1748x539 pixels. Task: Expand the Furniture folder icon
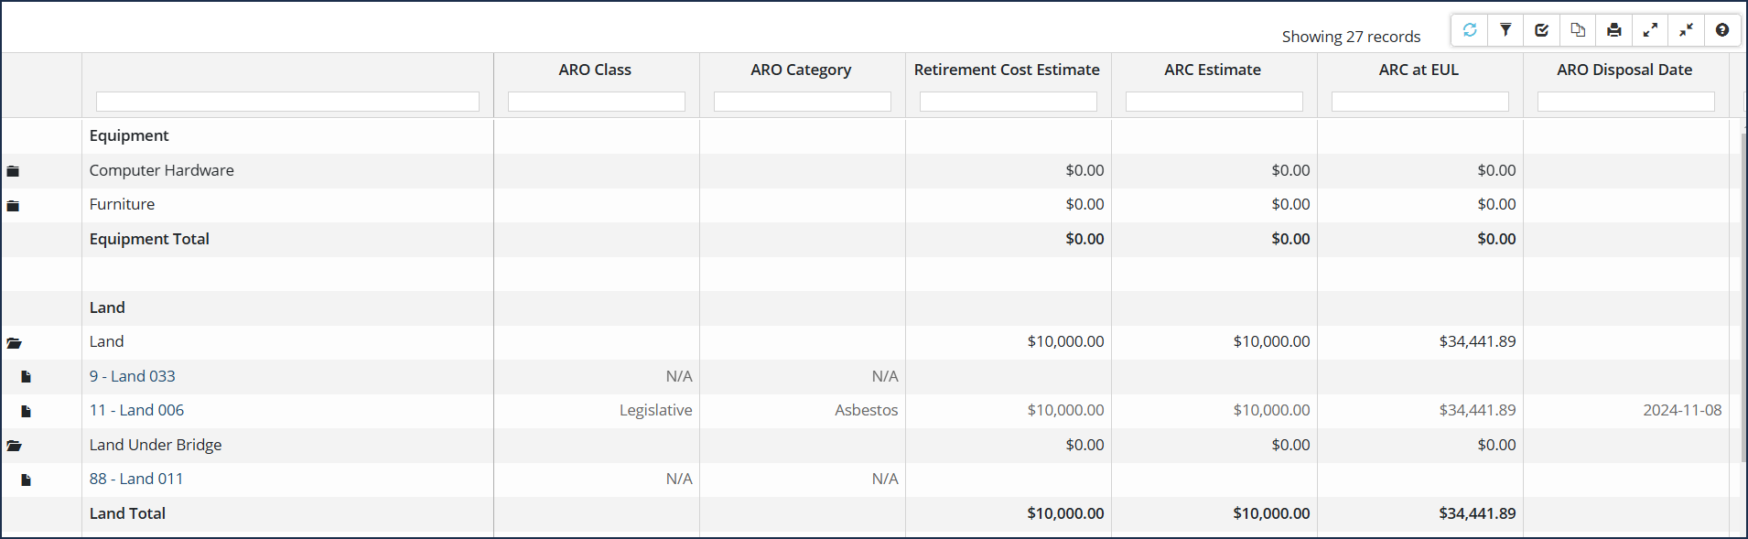coord(13,205)
